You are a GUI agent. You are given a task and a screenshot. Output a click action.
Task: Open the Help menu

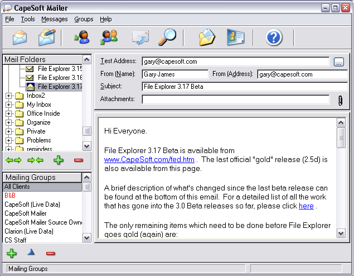106,19
